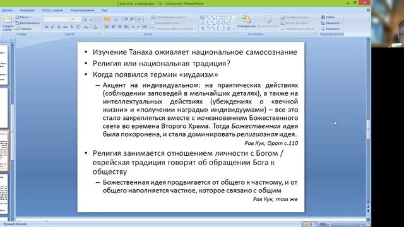Select the Right Arrow block shape

(x=218, y=23)
